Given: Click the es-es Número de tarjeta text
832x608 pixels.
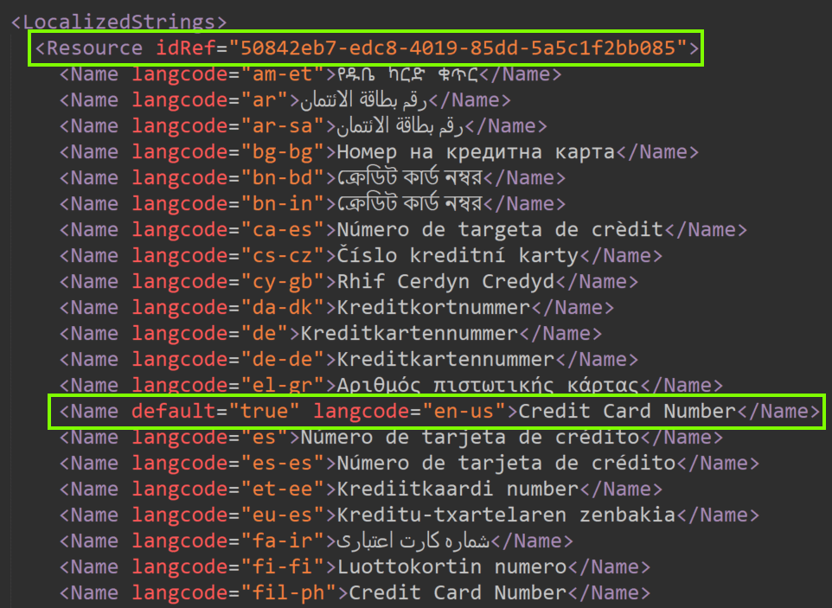Looking at the screenshot, I should [x=506, y=463].
